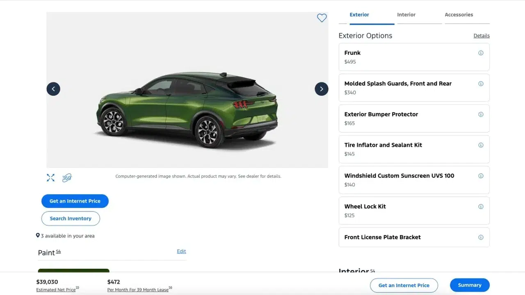
Task: Open the Edit link for Paint
Action: pyautogui.click(x=181, y=251)
